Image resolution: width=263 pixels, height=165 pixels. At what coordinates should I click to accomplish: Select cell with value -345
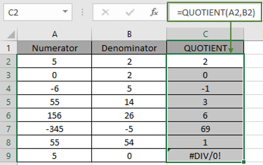(x=55, y=129)
